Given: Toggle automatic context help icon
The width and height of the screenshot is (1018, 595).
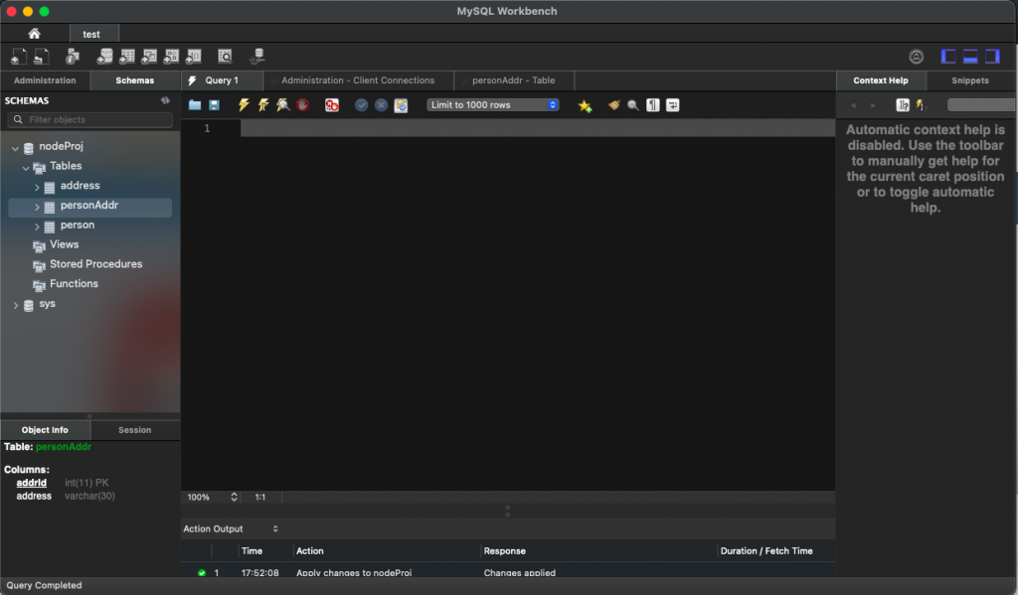Looking at the screenshot, I should 920,105.
